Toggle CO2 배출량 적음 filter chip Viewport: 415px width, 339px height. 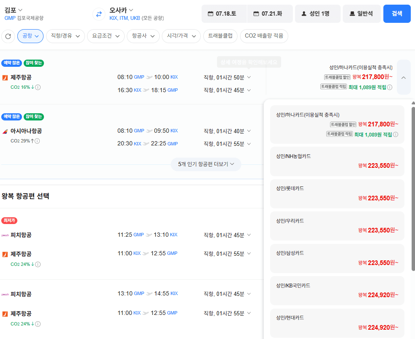coord(264,36)
